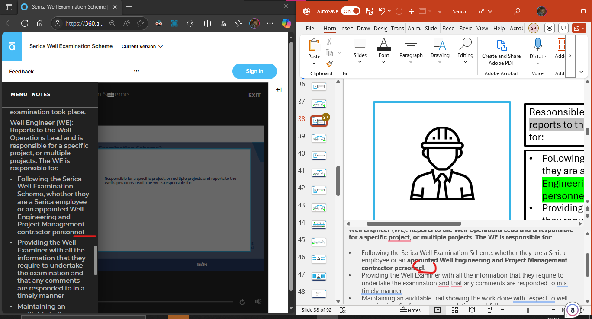Undo last action in PowerPoint
This screenshot has height=319, width=592.
tap(382, 11)
